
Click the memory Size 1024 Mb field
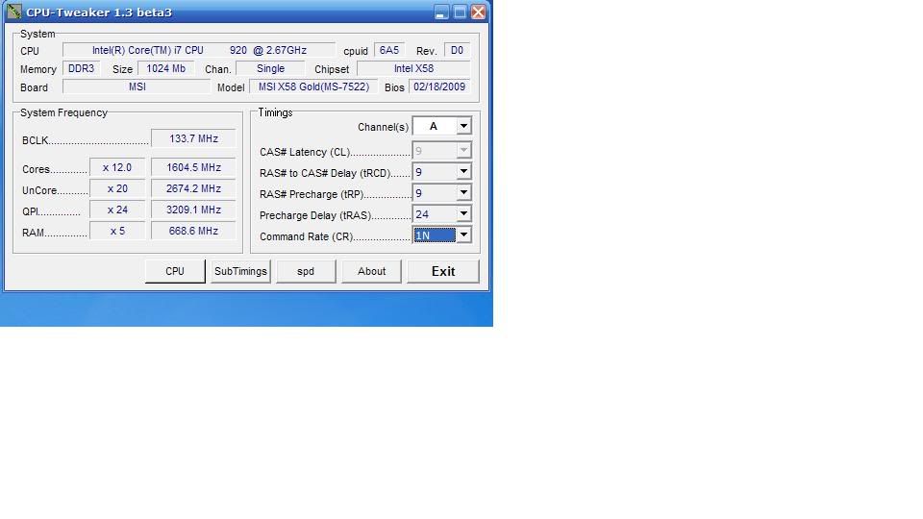tap(166, 69)
